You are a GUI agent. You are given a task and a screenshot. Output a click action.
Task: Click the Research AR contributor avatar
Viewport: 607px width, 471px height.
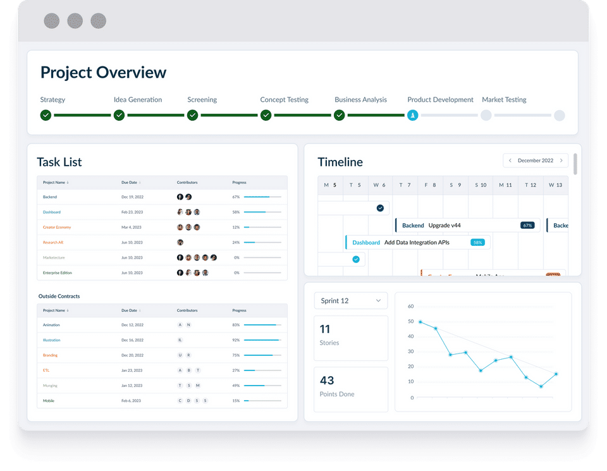[x=180, y=243]
